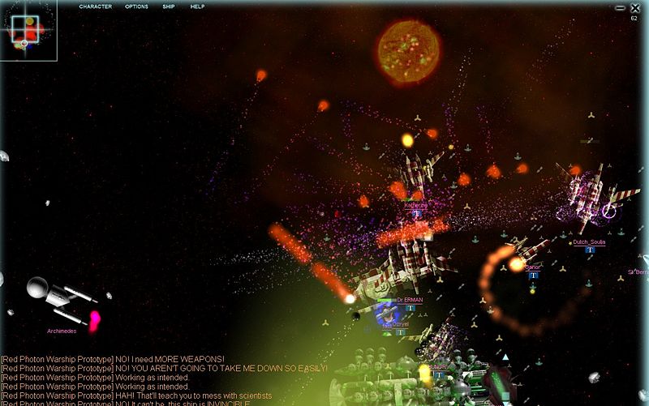Open the SHIP menu
649x406 pixels.
tap(168, 6)
